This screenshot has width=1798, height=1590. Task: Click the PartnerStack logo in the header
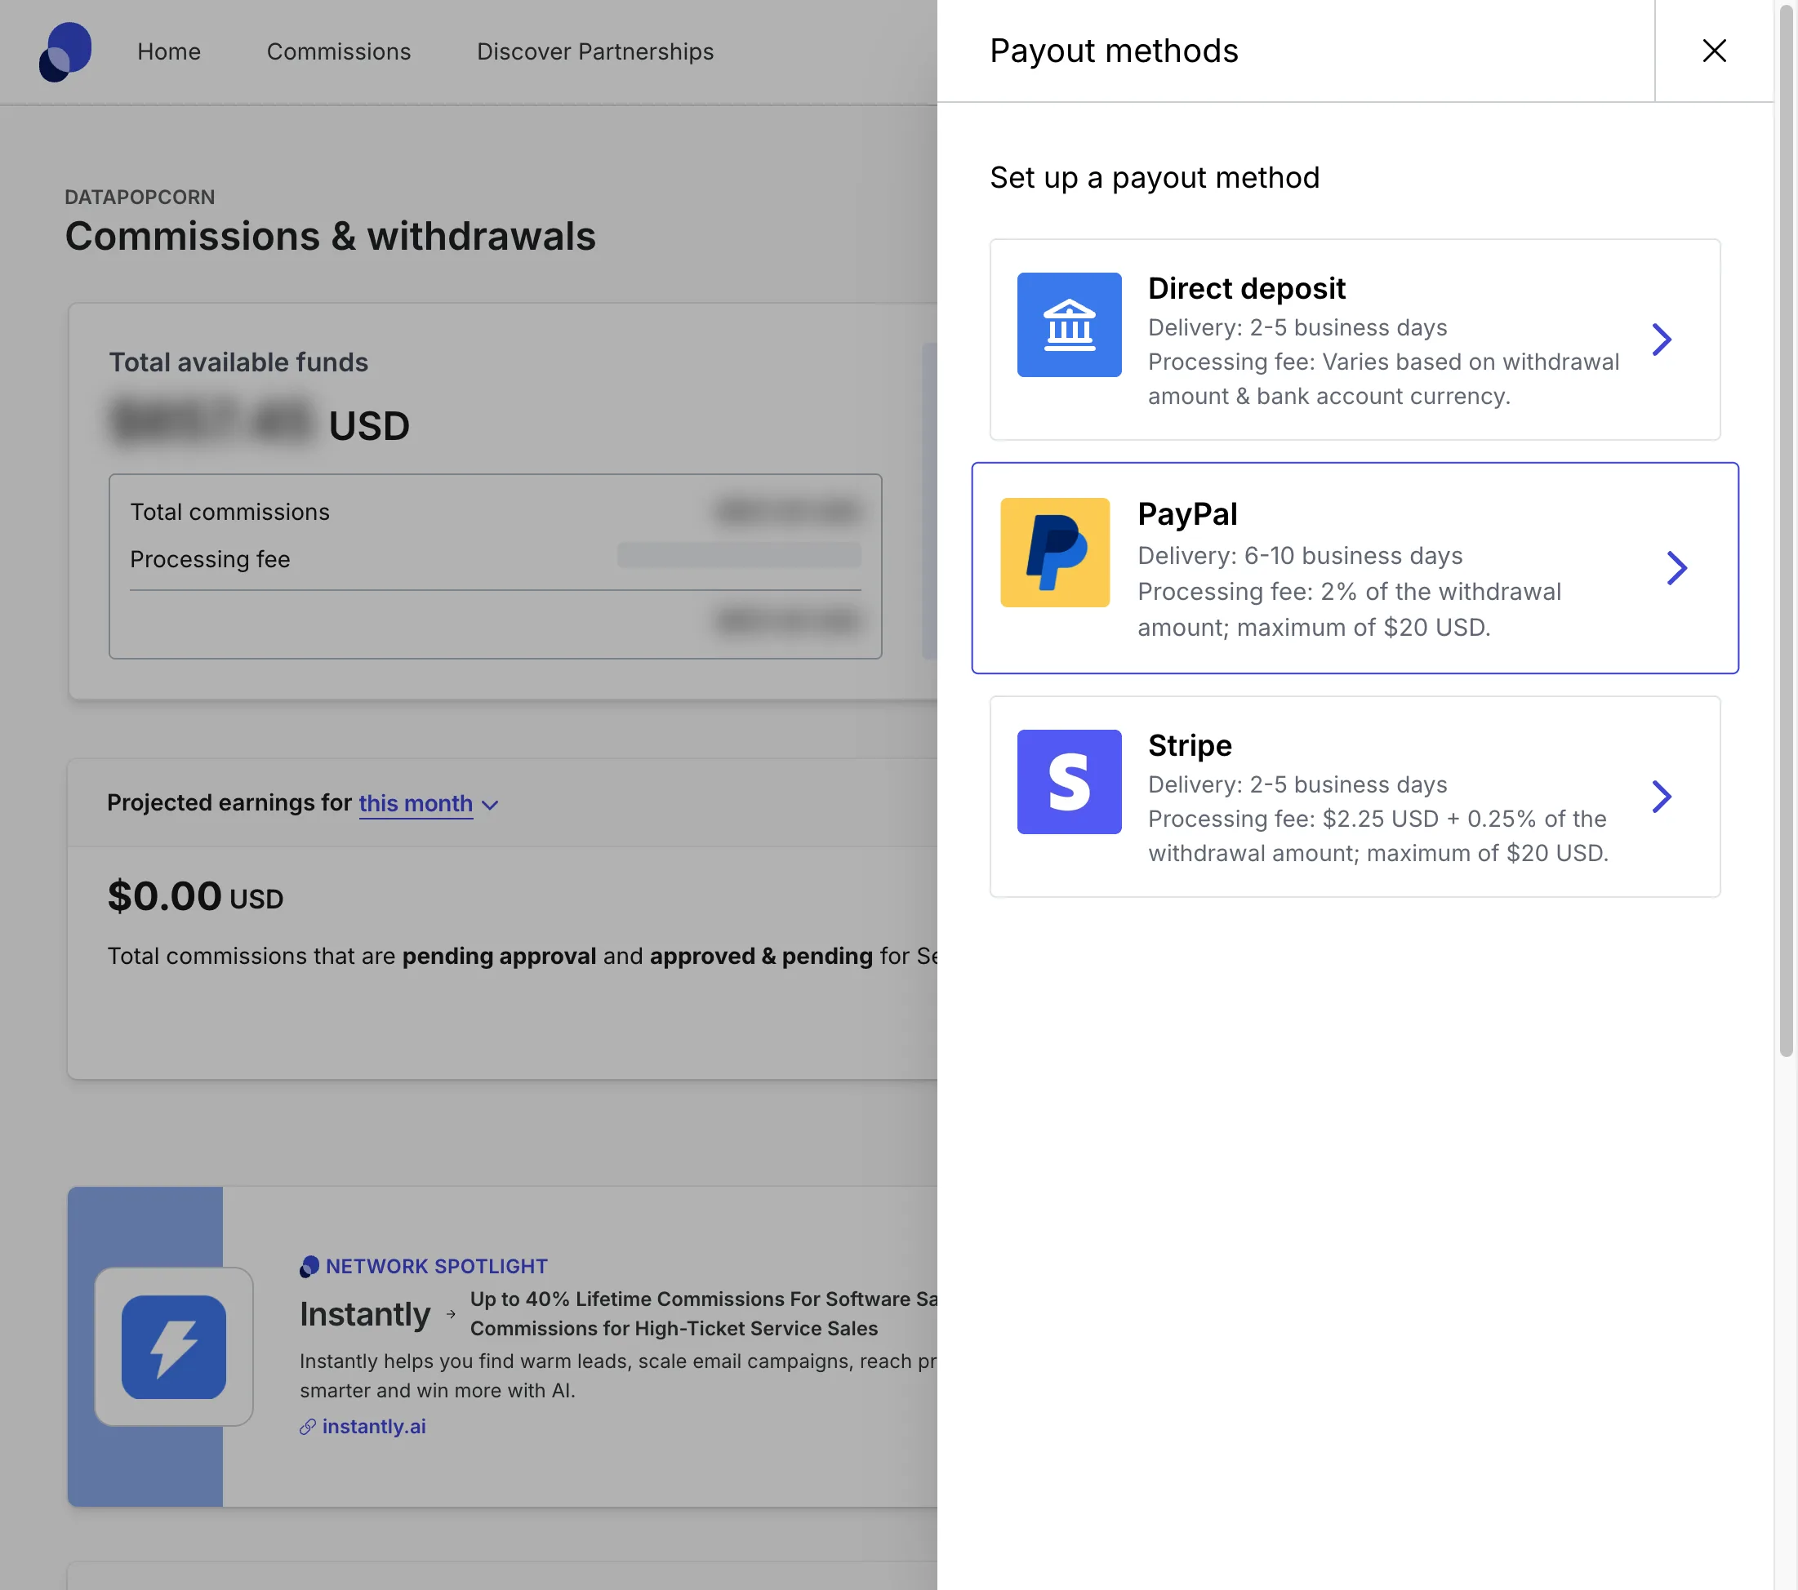(65, 52)
